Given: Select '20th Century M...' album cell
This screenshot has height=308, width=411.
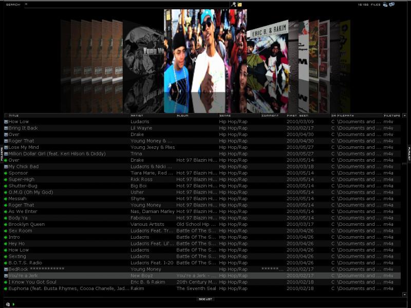Looking at the screenshot, I should click(x=197, y=282).
